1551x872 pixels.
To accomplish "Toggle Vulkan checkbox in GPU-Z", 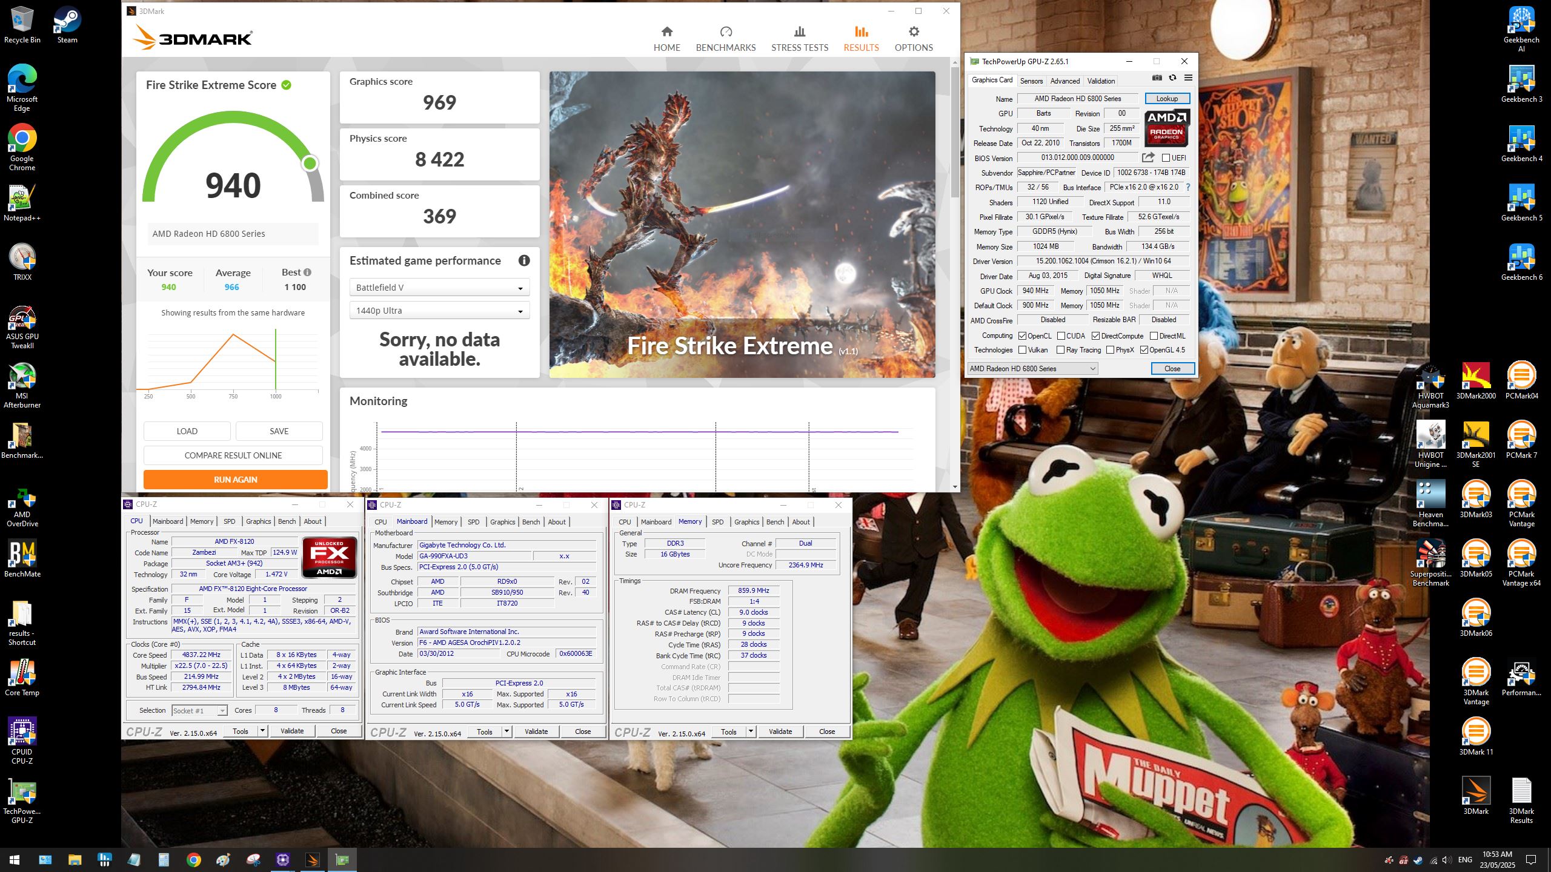I will pyautogui.click(x=1022, y=349).
